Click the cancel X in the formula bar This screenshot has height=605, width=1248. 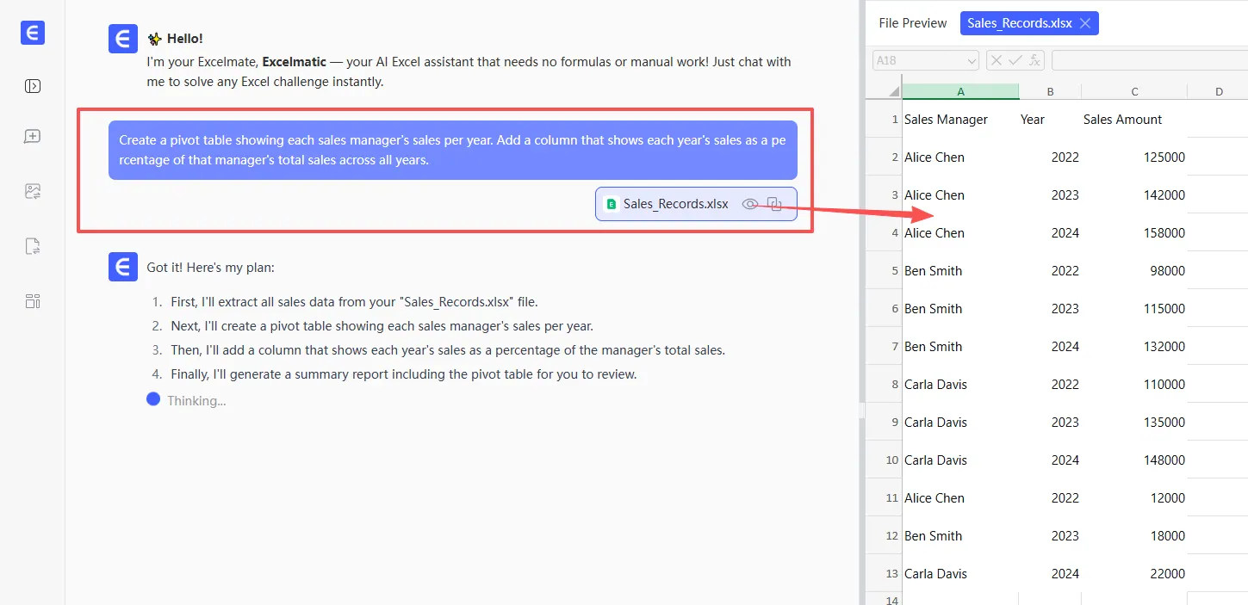coord(996,60)
